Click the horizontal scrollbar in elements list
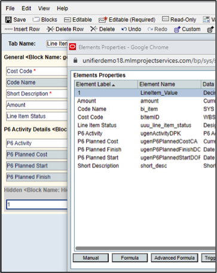The image size is (217, 273). click(145, 248)
